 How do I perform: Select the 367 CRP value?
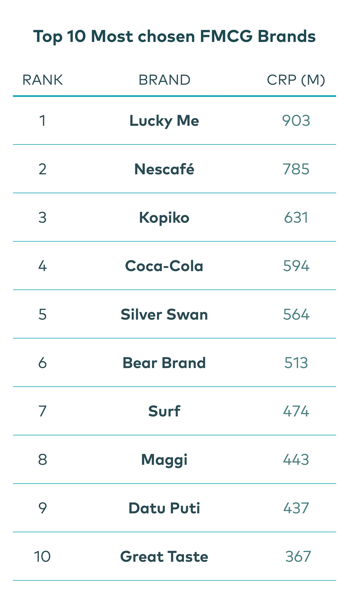(x=298, y=557)
